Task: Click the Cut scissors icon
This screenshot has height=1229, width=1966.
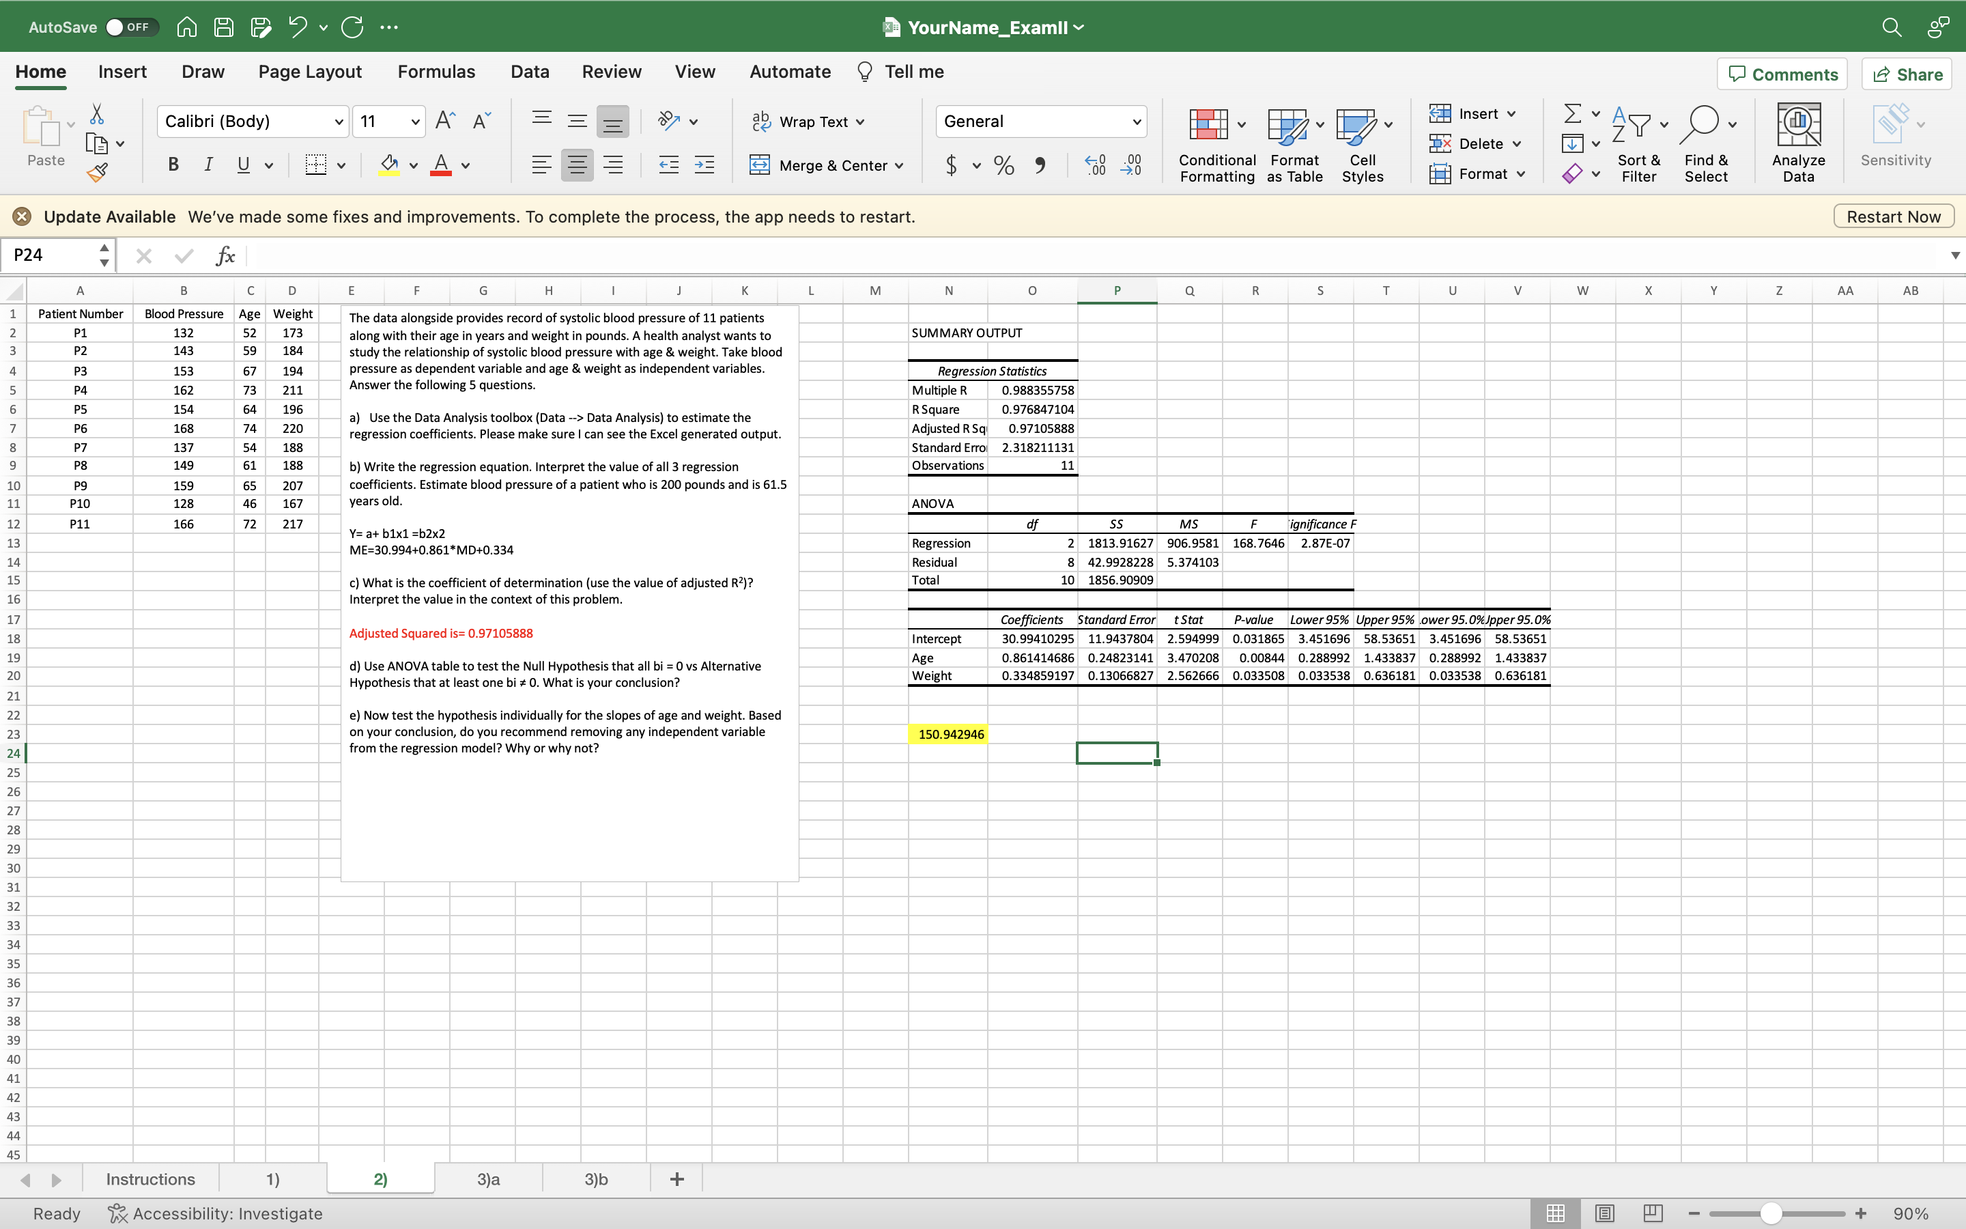Action: (97, 114)
